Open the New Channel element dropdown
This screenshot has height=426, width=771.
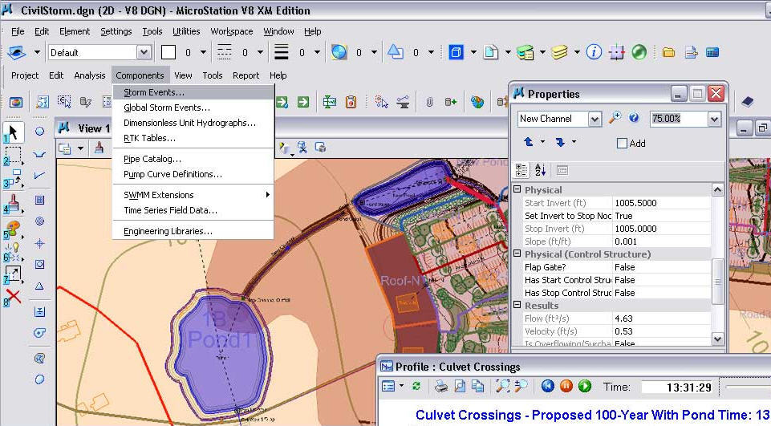[594, 119]
